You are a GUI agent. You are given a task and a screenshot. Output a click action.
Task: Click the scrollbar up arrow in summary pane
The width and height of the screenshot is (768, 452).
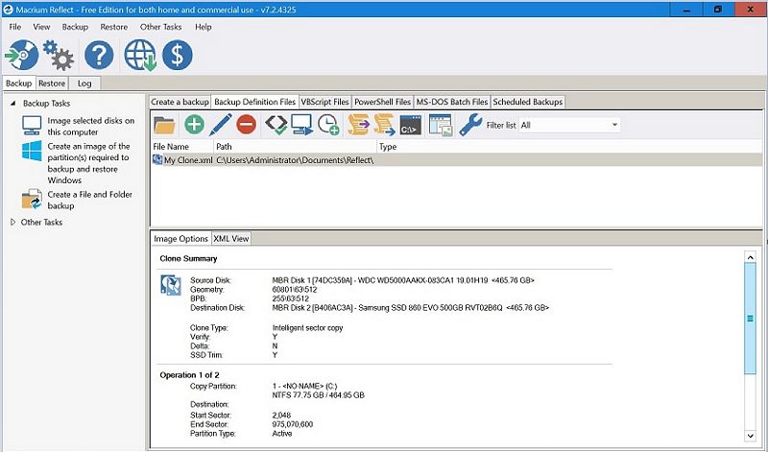pyautogui.click(x=750, y=257)
